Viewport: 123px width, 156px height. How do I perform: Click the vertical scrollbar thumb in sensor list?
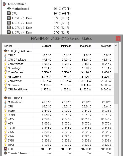[x=116, y=88]
